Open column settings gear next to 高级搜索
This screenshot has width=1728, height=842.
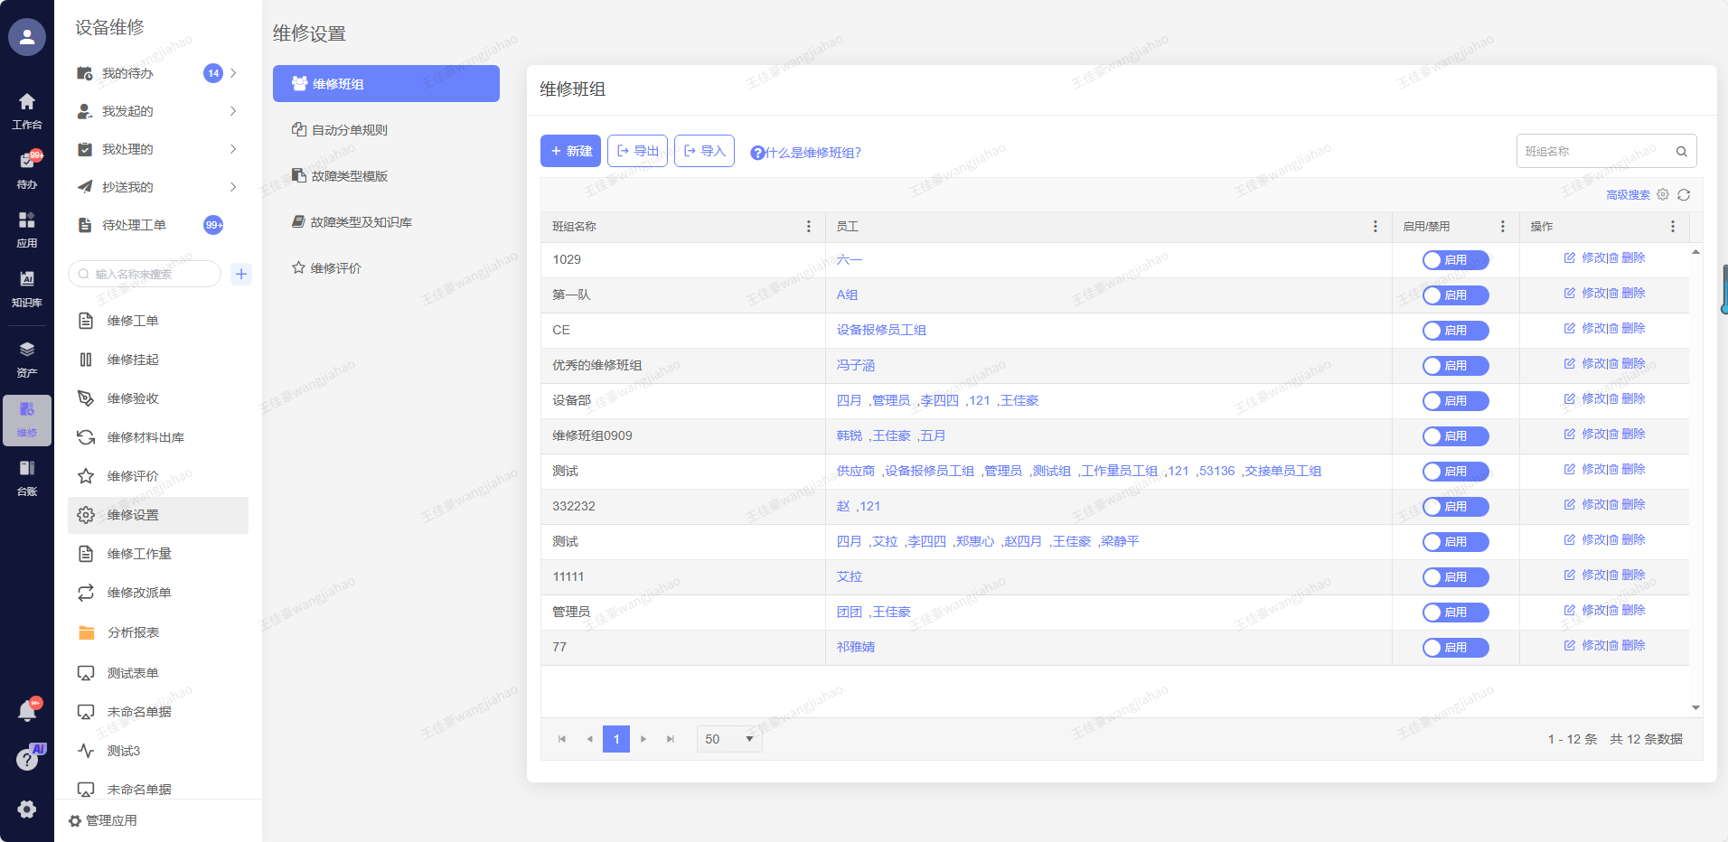pos(1663,195)
